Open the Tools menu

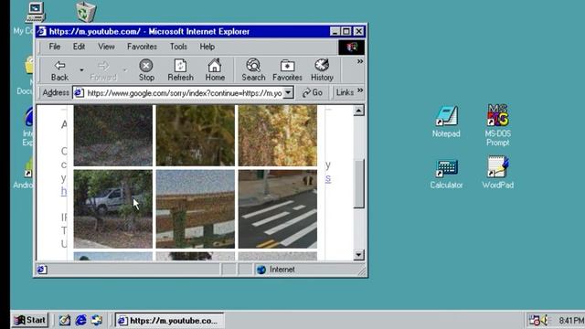178,47
